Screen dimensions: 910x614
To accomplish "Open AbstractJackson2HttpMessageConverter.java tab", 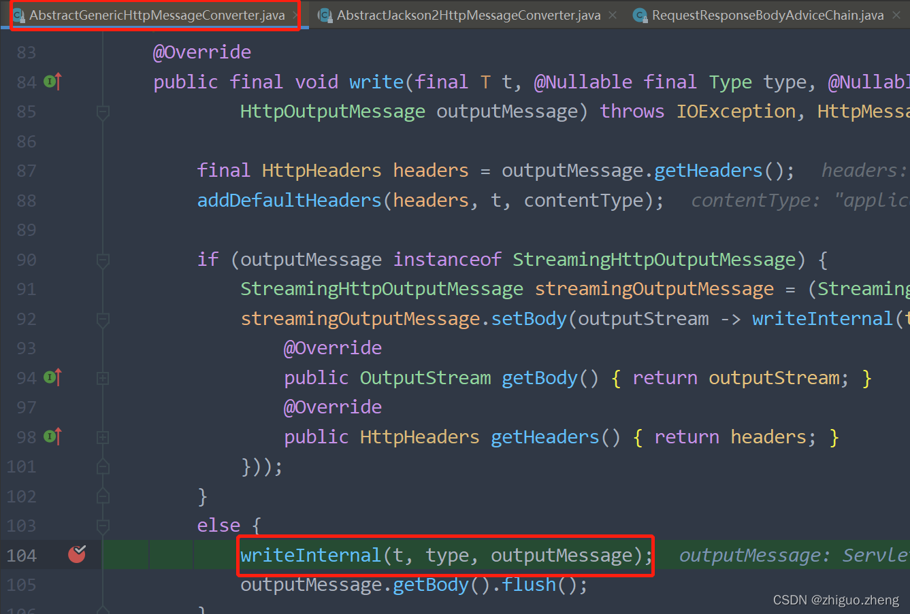I will click(468, 15).
